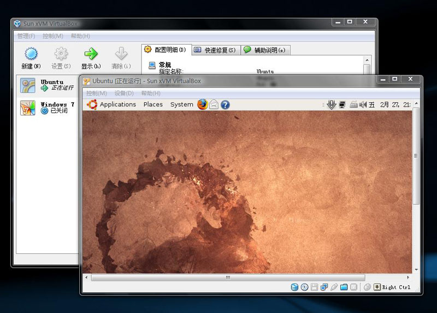Open the 帮助(H) menu in the manager window
The width and height of the screenshot is (437, 313).
[80, 36]
